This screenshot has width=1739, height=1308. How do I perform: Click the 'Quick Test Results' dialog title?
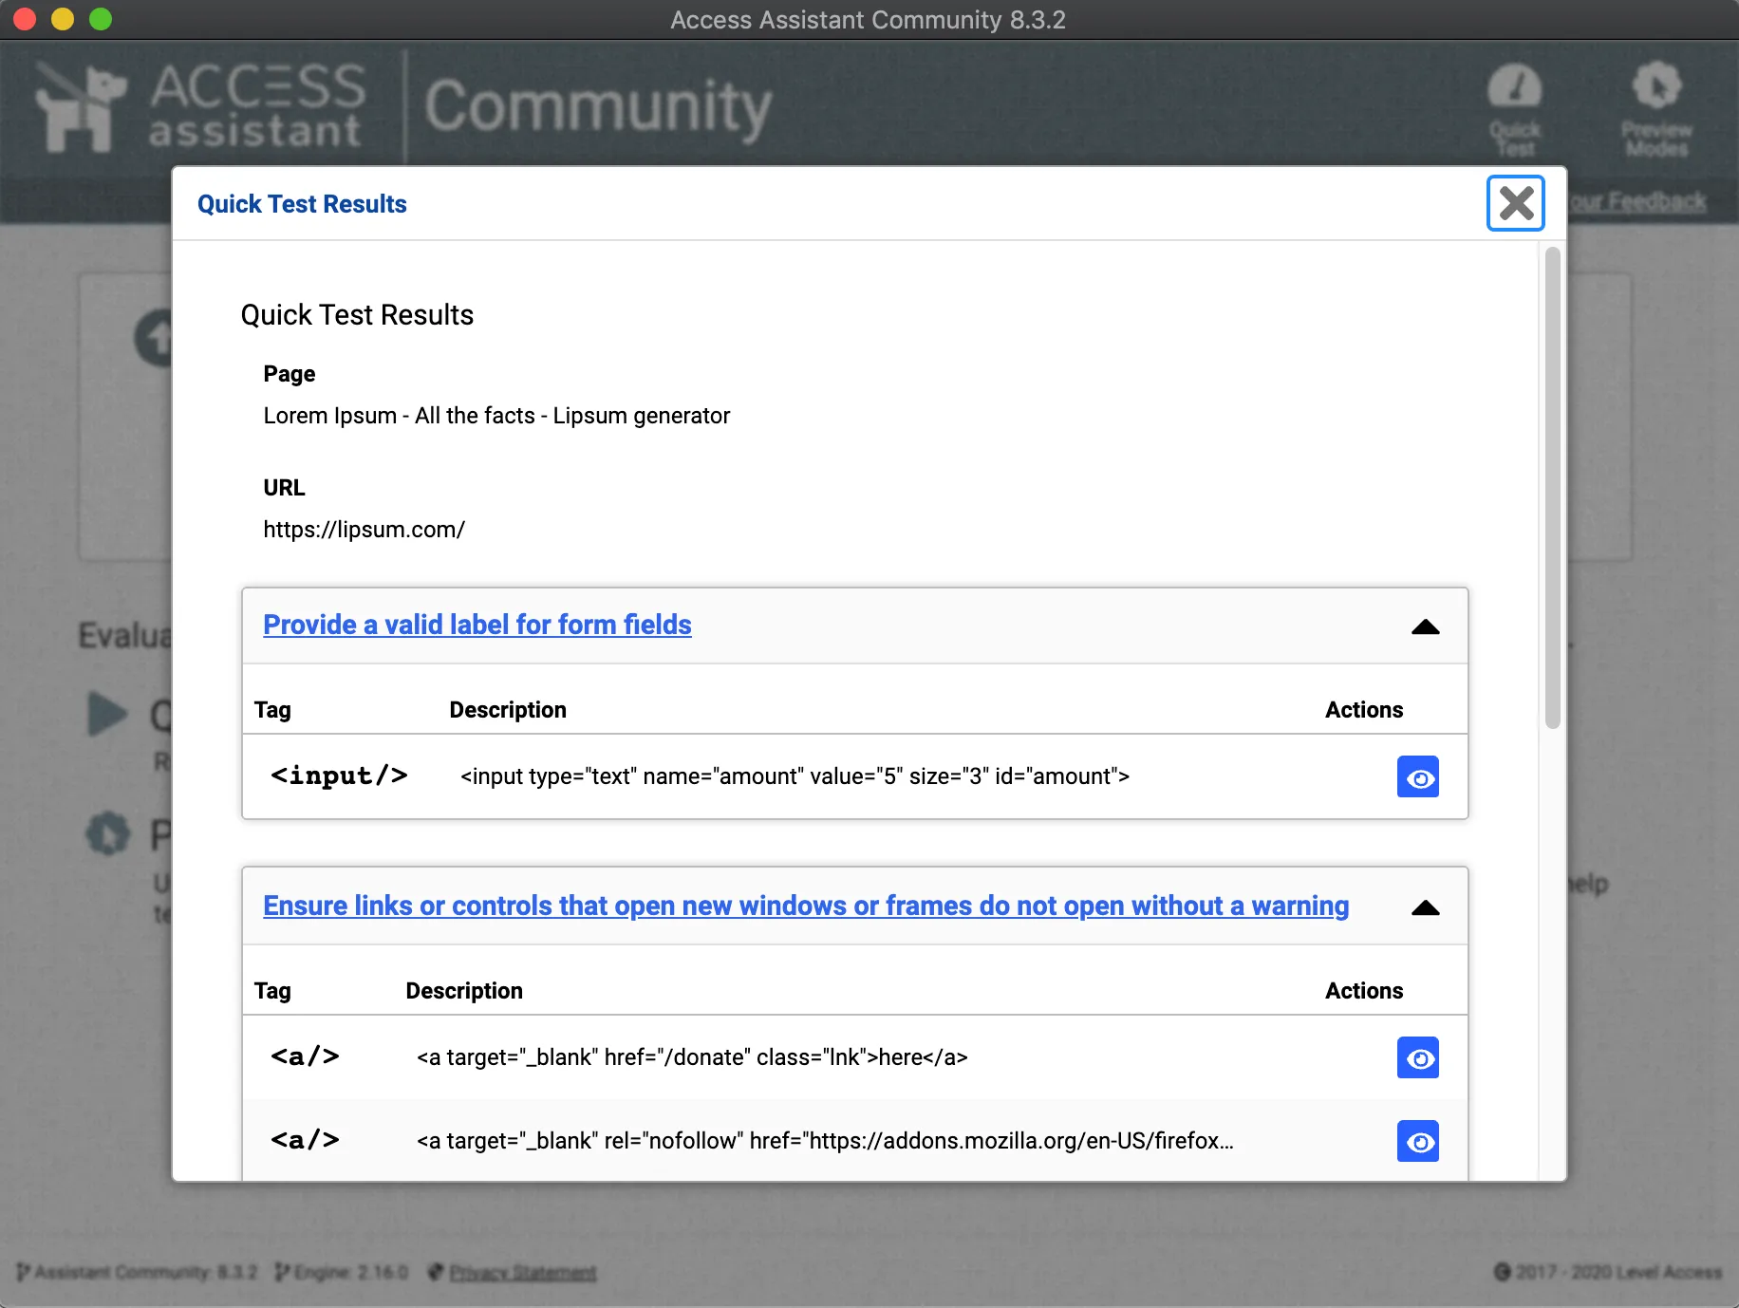click(x=302, y=204)
